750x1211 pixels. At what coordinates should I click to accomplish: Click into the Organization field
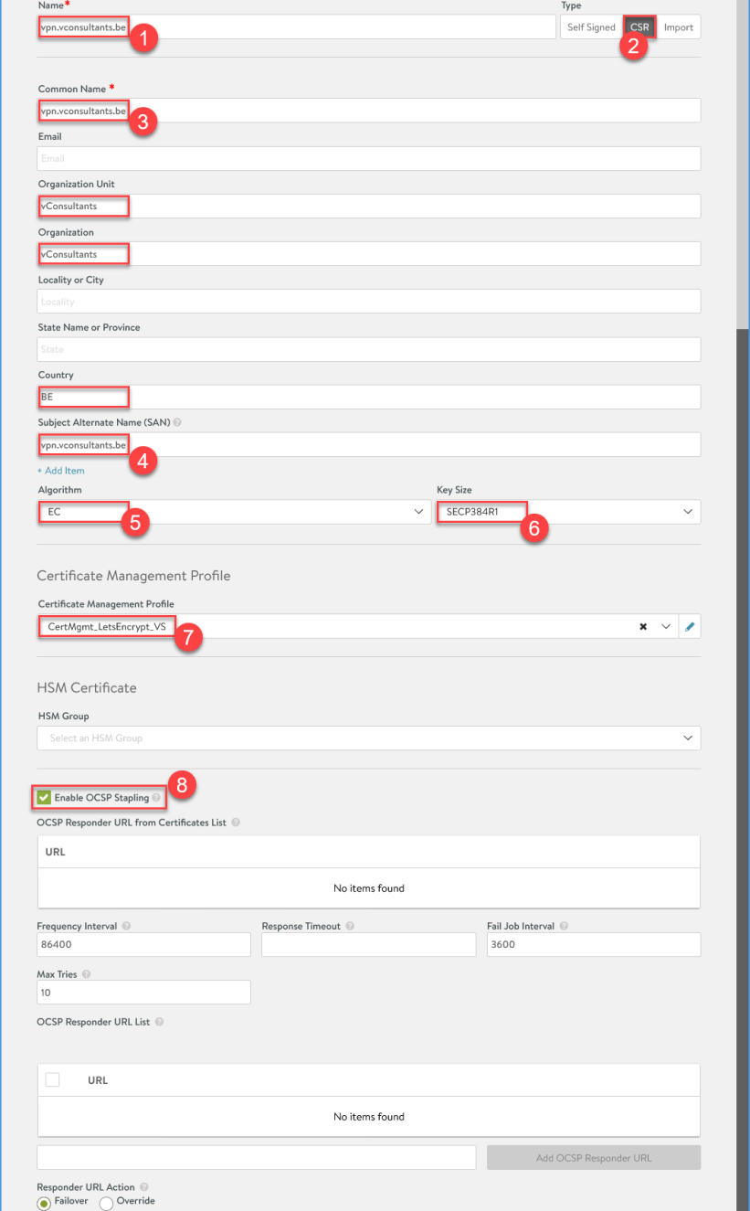click(369, 253)
